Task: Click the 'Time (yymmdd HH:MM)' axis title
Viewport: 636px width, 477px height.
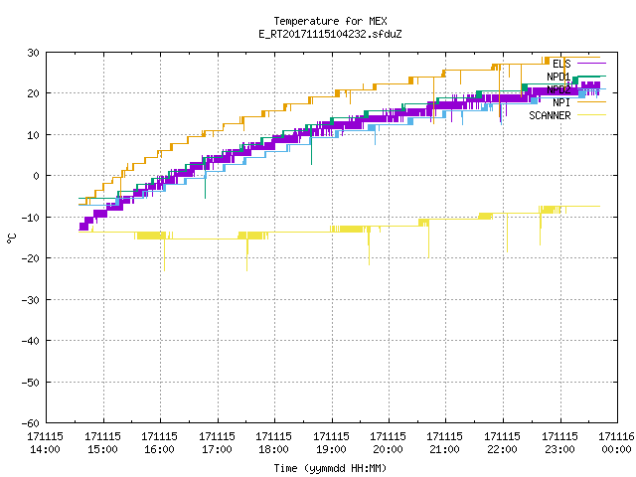Action: tap(330, 468)
